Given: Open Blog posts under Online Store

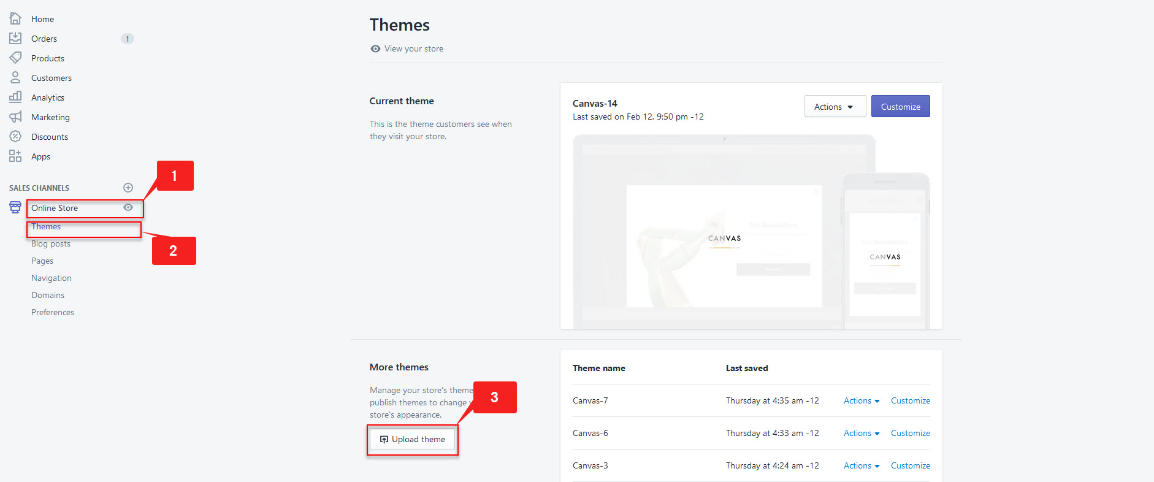Looking at the screenshot, I should (51, 243).
